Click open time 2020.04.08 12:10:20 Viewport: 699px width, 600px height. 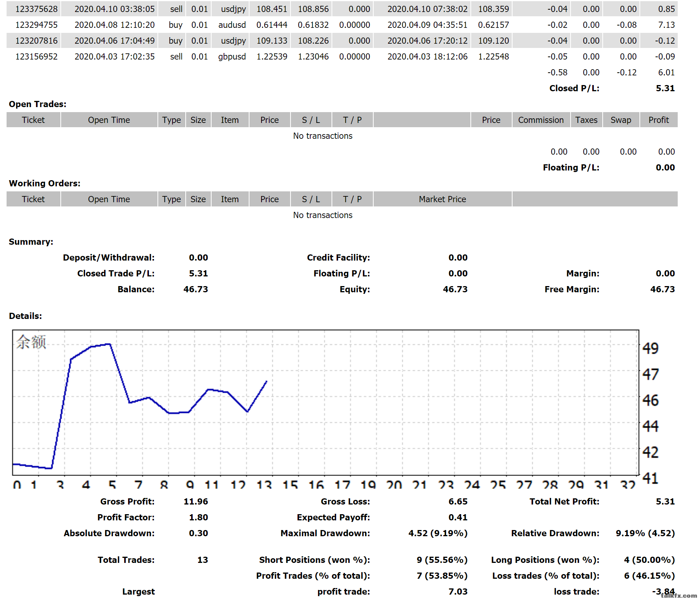tap(115, 25)
